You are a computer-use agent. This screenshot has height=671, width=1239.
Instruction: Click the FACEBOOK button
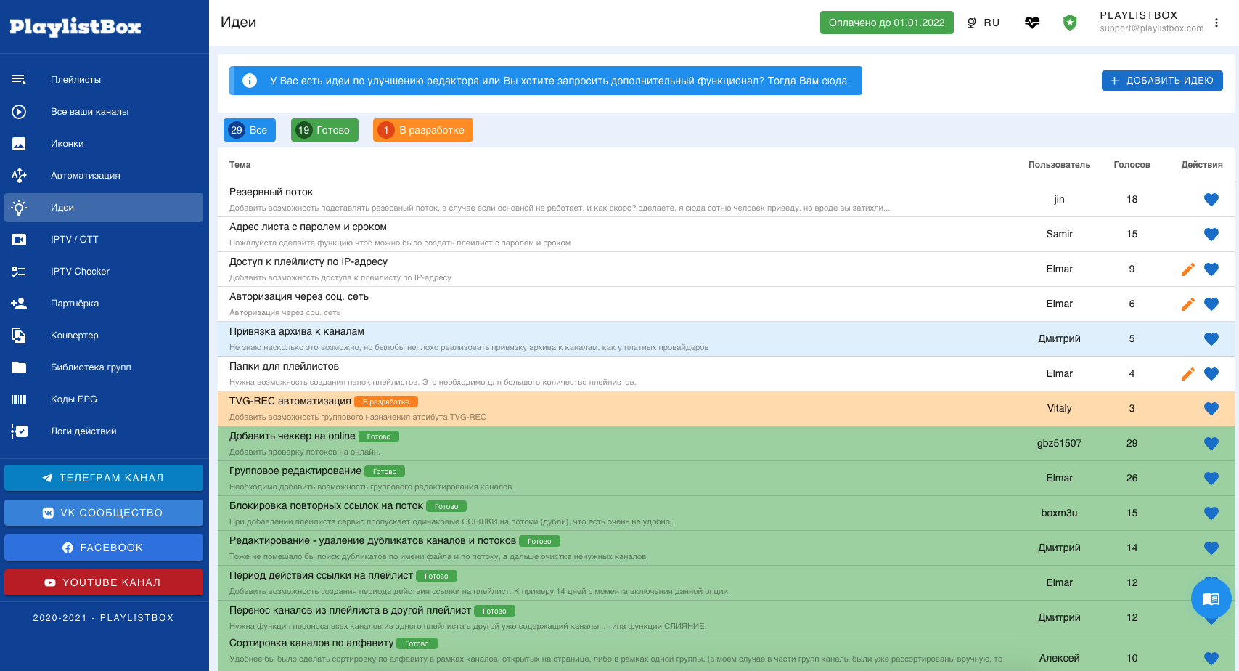coord(104,548)
